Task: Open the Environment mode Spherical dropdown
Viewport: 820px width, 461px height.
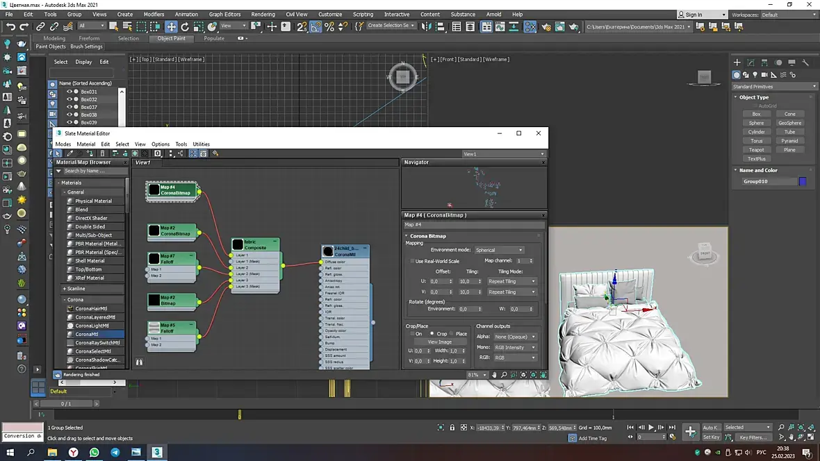Action: click(499, 250)
